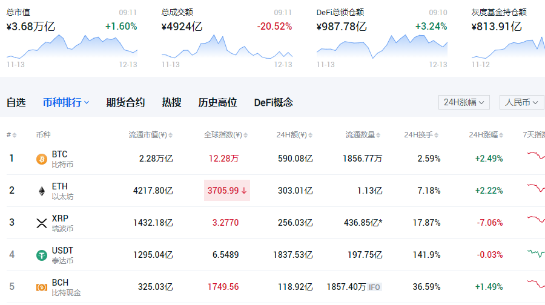Click the Ethereum ETH coin icon
The image size is (545, 305).
[x=42, y=191]
